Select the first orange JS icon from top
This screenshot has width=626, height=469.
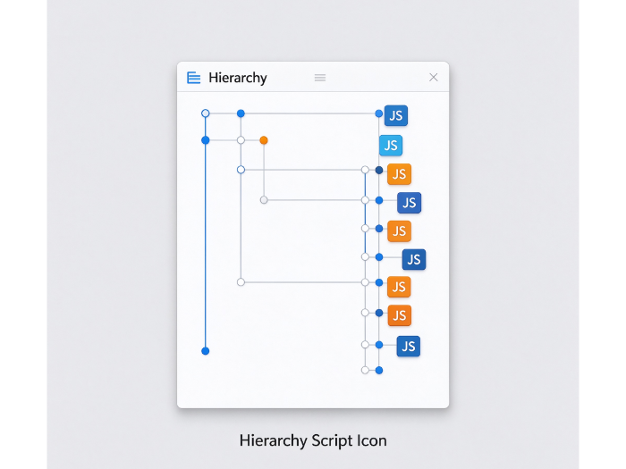point(399,174)
